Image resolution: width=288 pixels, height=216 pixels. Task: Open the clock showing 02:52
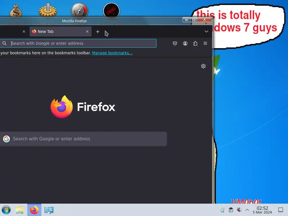[x=262, y=210]
